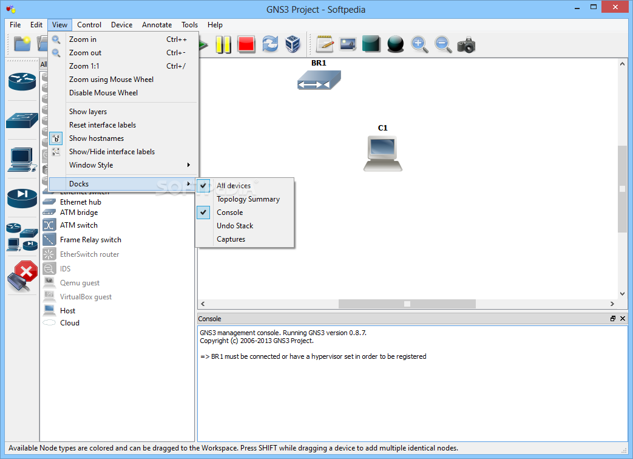
Task: Click the toolbar Zoom in magnifier
Action: click(x=419, y=44)
